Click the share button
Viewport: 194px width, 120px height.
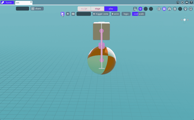pos(37,9)
